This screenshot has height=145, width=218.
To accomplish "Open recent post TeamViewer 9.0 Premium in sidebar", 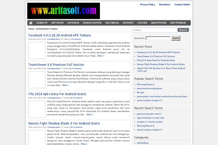I will click(x=156, y=56).
